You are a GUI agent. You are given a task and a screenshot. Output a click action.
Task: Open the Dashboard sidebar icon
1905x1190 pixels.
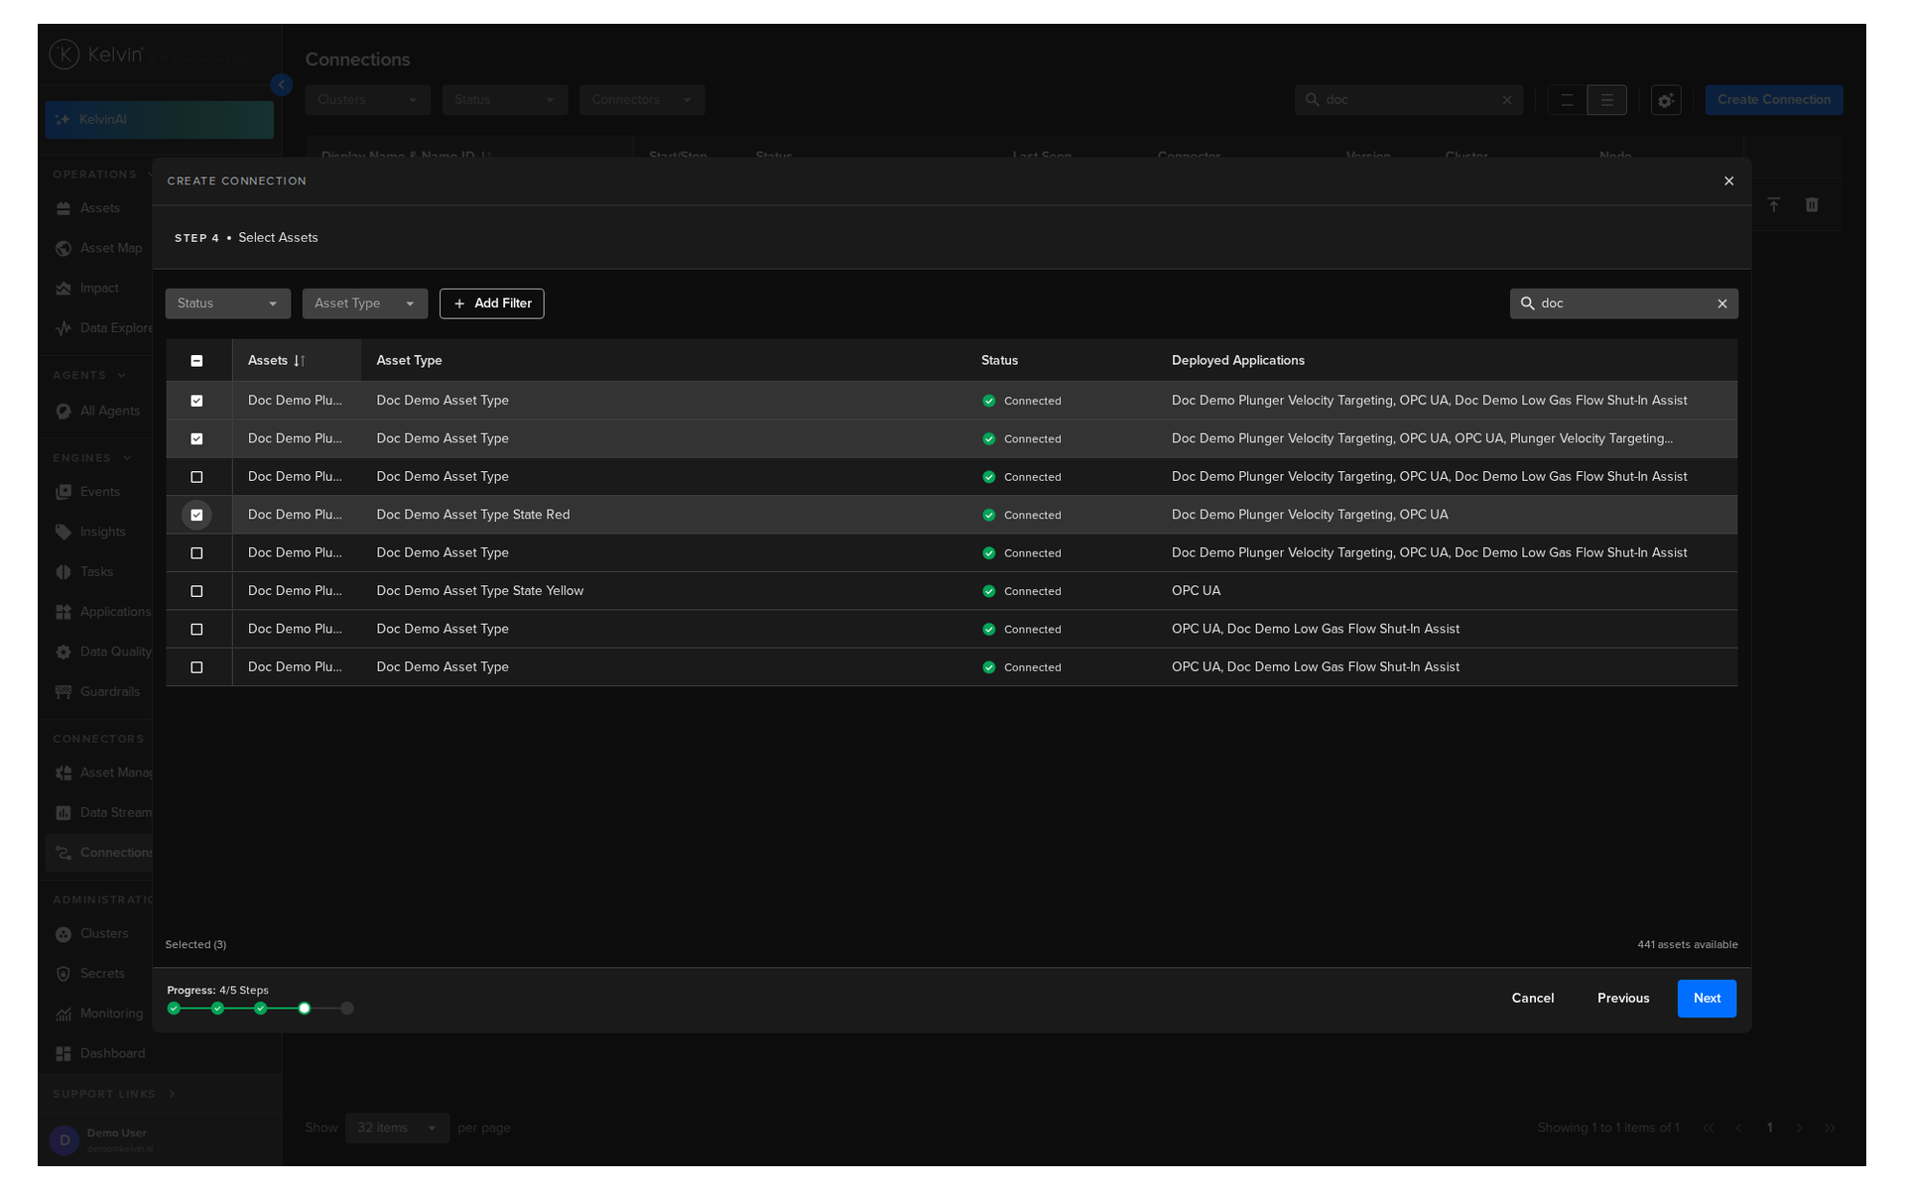click(x=63, y=1054)
